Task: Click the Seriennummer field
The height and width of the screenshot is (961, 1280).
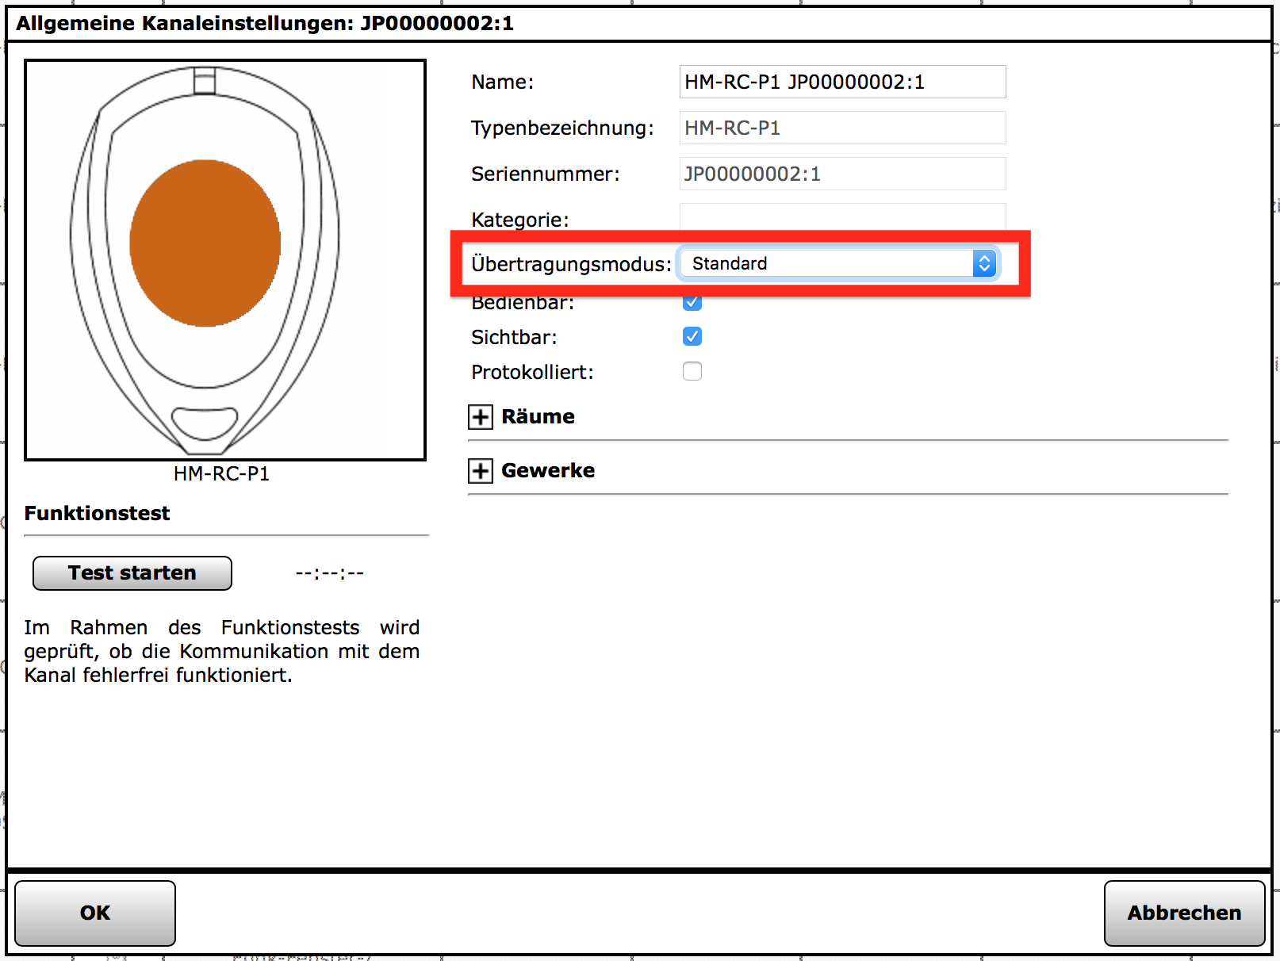Action: click(x=842, y=174)
